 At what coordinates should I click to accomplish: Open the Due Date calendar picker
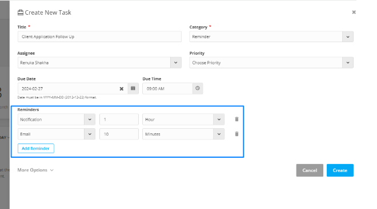click(133, 88)
